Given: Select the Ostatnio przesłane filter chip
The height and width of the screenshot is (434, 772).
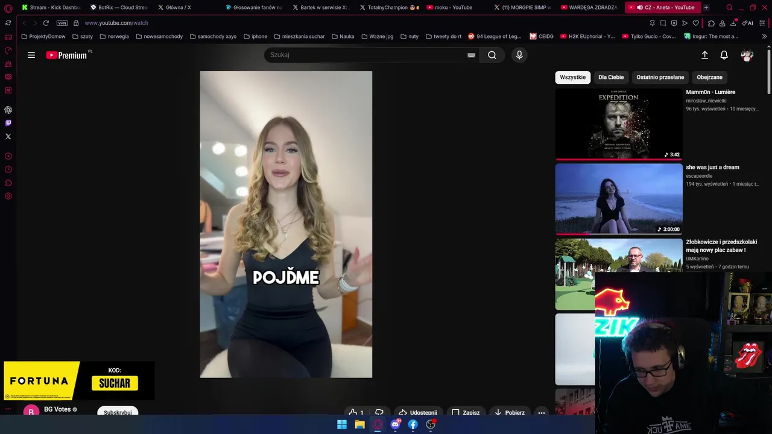Looking at the screenshot, I should click(x=660, y=77).
